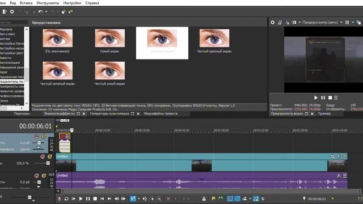
Task: Play the video preview
Action: point(316,98)
